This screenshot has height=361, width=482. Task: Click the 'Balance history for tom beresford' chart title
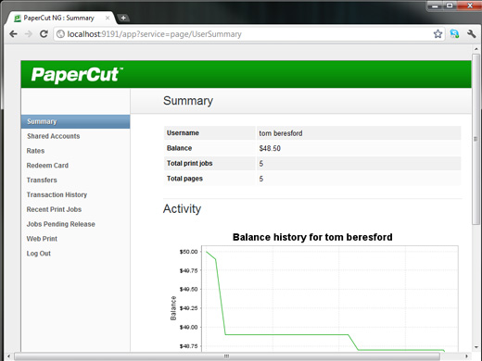[312, 237]
